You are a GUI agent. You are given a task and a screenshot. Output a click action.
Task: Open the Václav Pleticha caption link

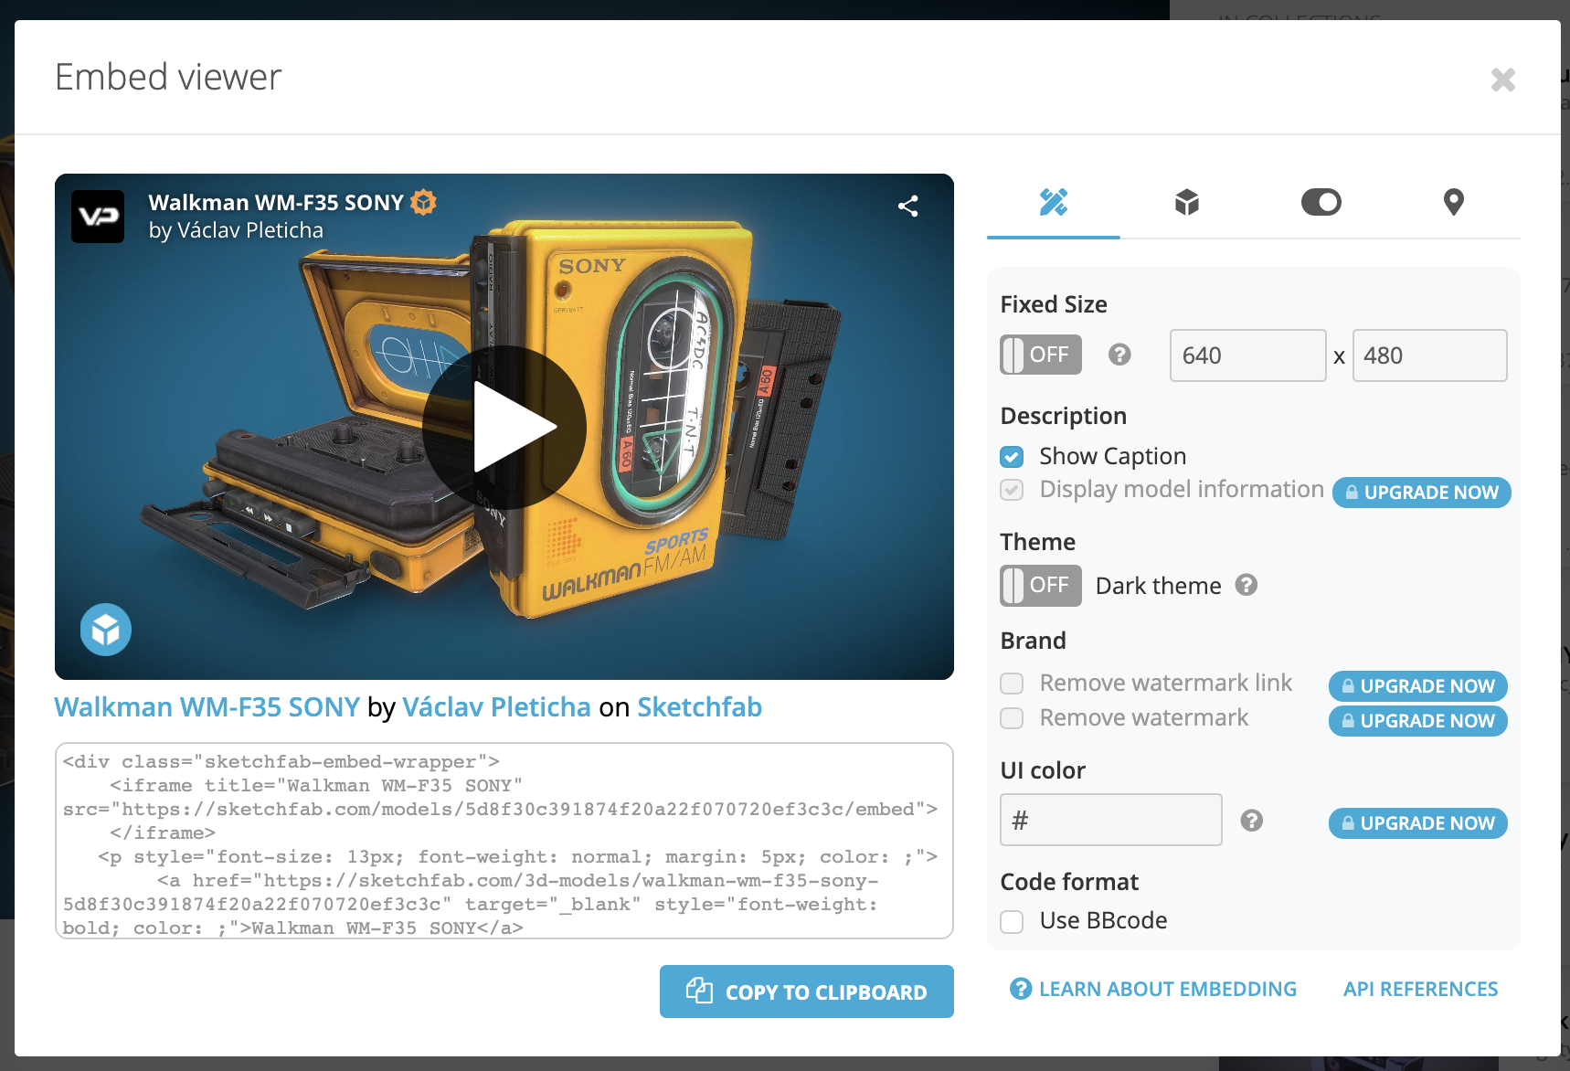(496, 707)
